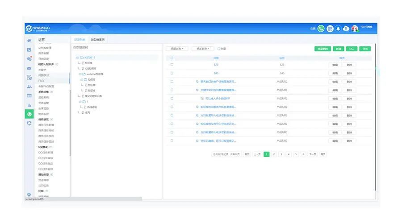Open the question link 346
The height and width of the screenshot is (223, 402).
(216, 73)
